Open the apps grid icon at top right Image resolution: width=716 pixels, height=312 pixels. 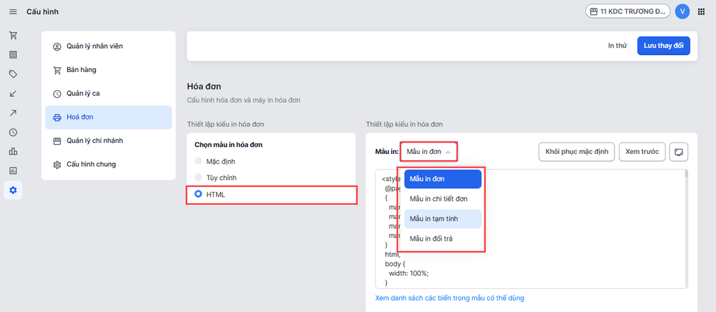click(701, 11)
